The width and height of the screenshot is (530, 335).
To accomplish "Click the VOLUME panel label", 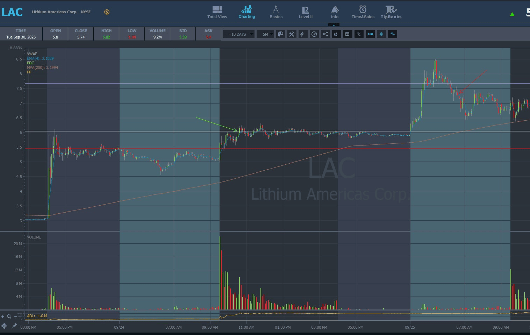I will (34, 237).
